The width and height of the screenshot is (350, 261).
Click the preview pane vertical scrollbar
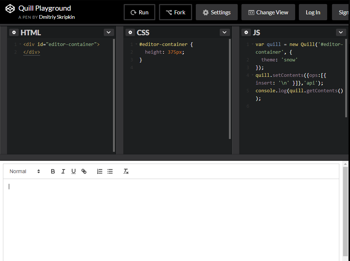click(x=345, y=211)
